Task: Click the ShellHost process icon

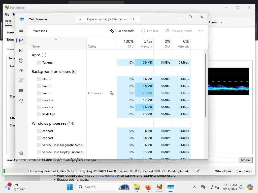Action: (x=39, y=114)
